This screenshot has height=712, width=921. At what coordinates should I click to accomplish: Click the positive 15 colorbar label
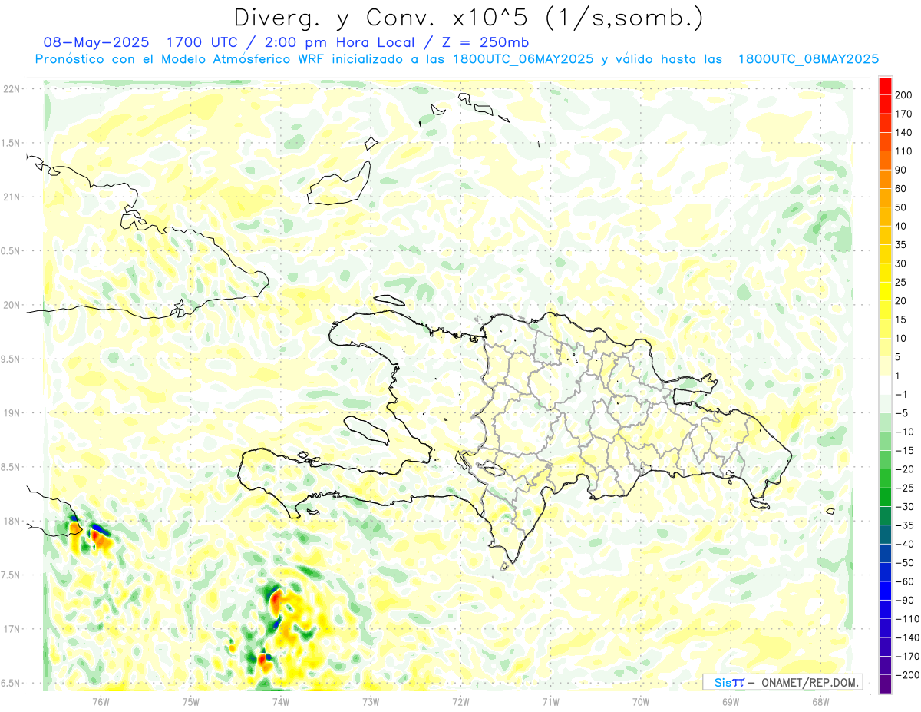point(901,320)
